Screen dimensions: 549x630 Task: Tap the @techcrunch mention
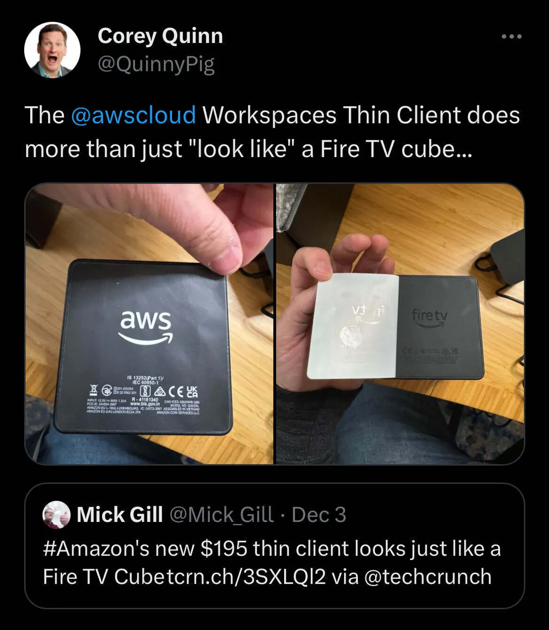pyautogui.click(x=428, y=576)
